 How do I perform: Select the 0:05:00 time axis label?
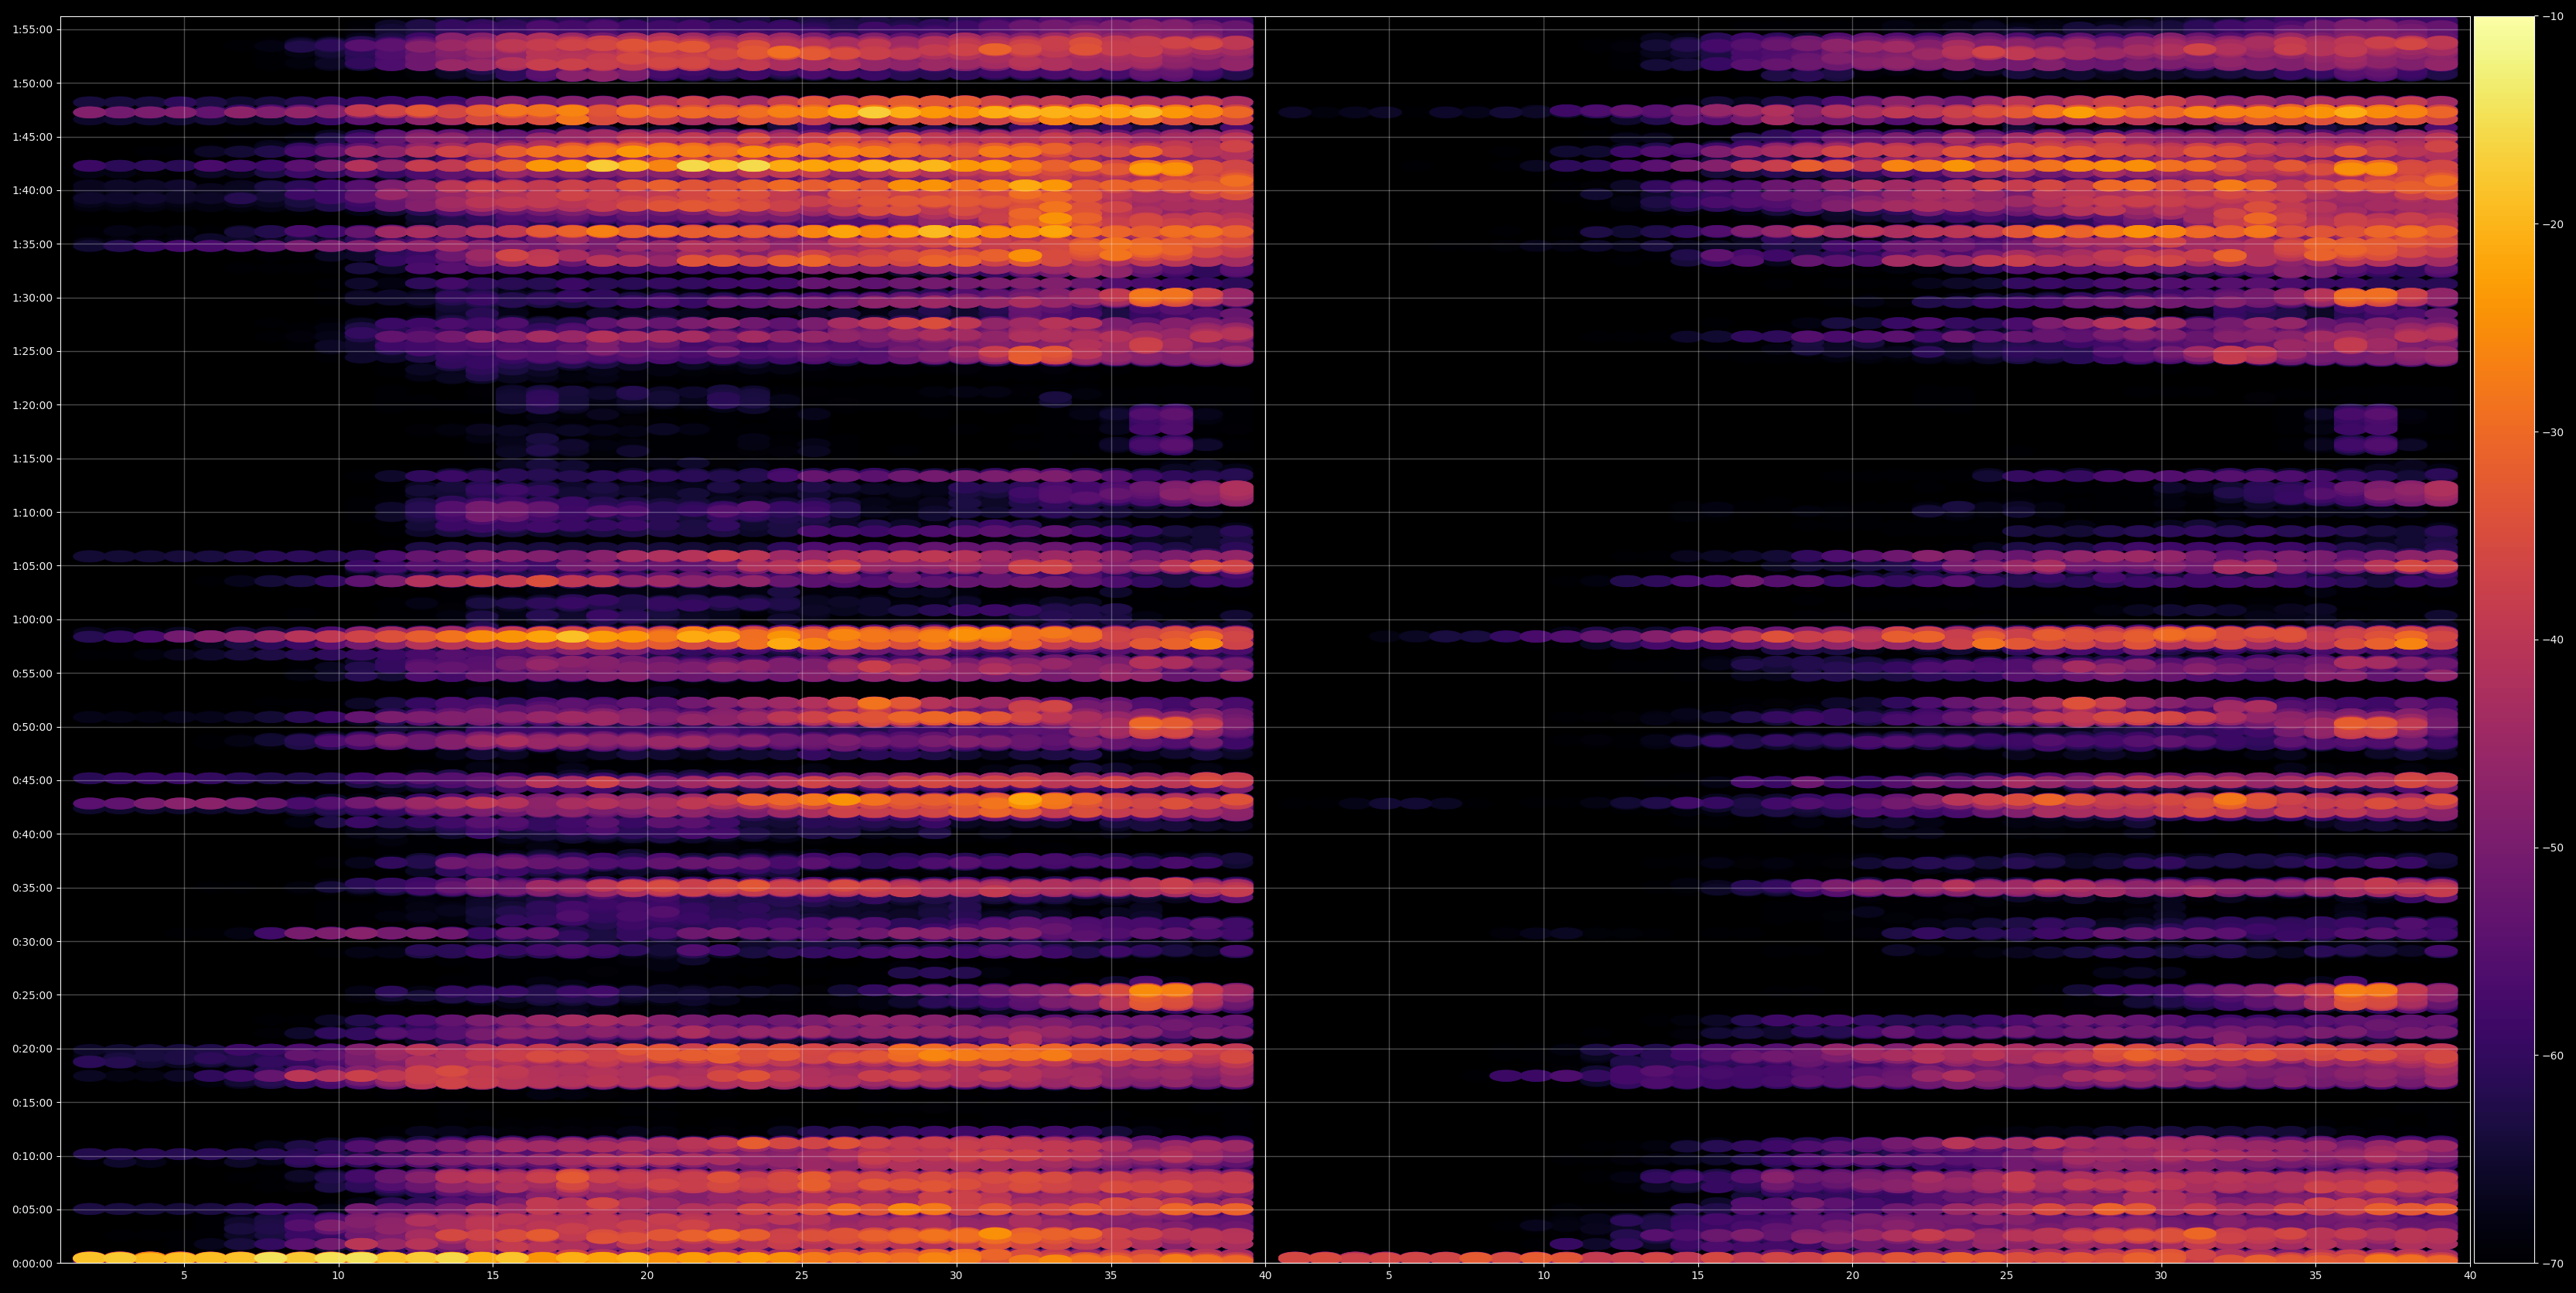coord(32,1210)
